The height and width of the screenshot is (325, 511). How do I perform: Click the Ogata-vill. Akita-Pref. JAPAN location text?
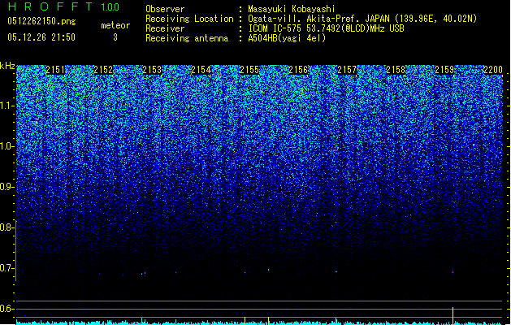tap(362, 19)
